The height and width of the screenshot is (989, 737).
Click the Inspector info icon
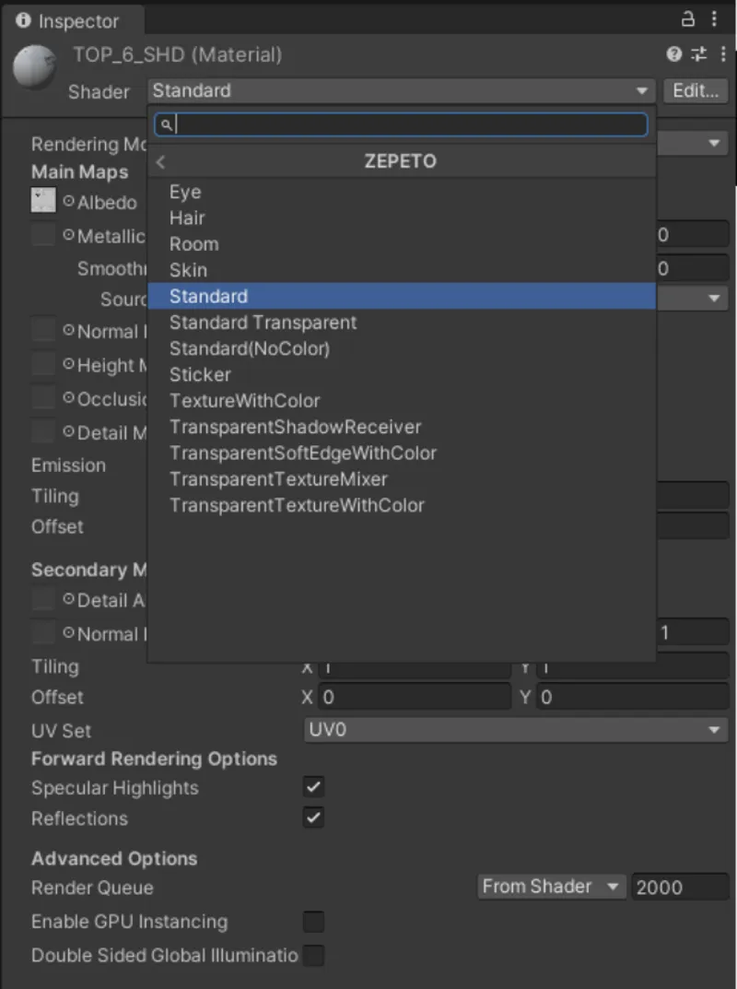(22, 20)
